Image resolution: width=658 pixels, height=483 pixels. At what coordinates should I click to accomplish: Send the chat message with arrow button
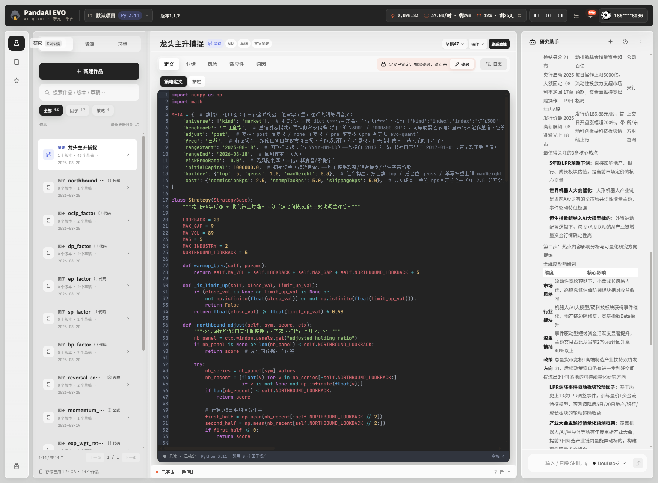(x=638, y=463)
